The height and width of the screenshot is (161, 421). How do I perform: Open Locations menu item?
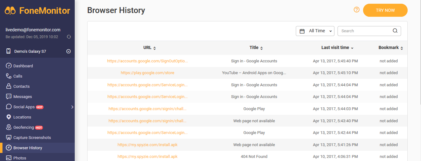coord(22,117)
